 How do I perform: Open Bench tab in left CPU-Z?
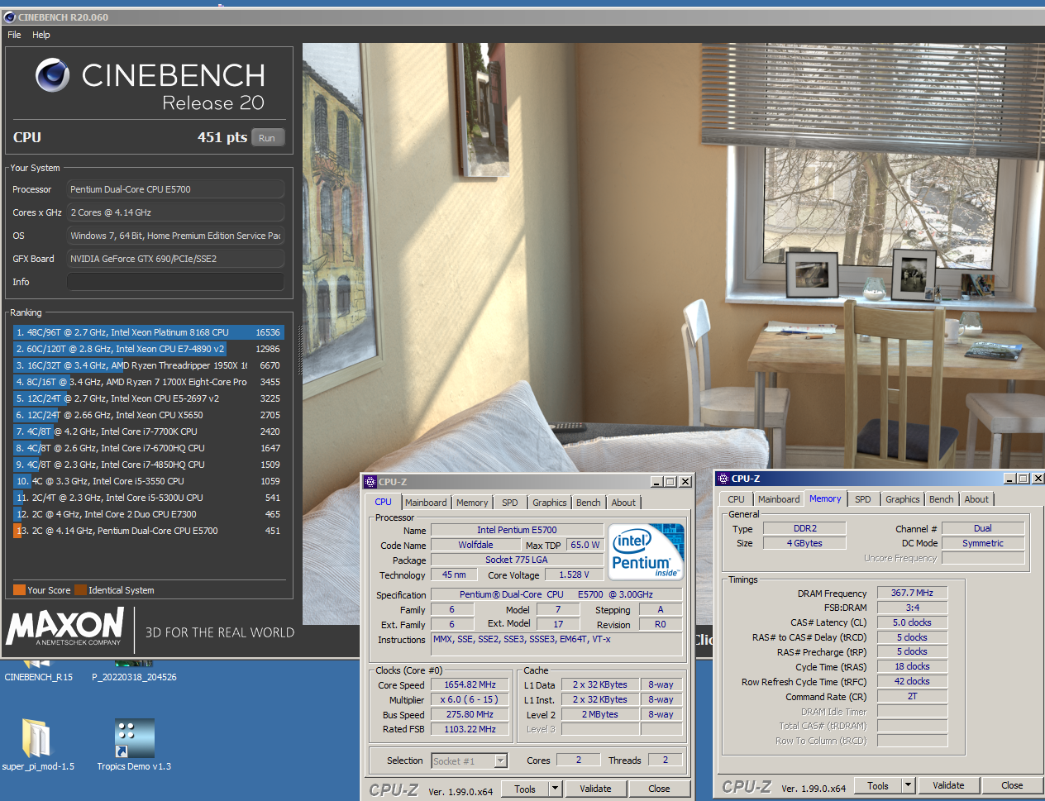click(x=589, y=503)
